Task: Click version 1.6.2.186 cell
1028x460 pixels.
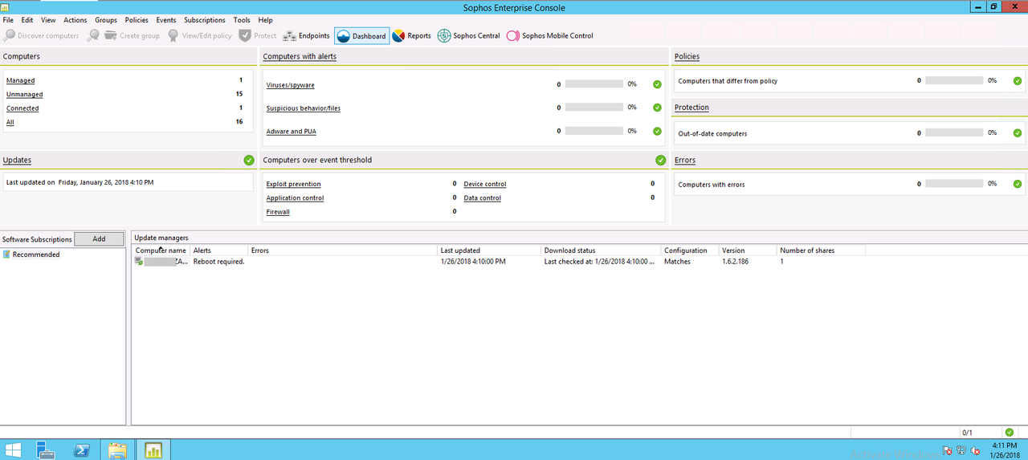Action: coord(736,262)
